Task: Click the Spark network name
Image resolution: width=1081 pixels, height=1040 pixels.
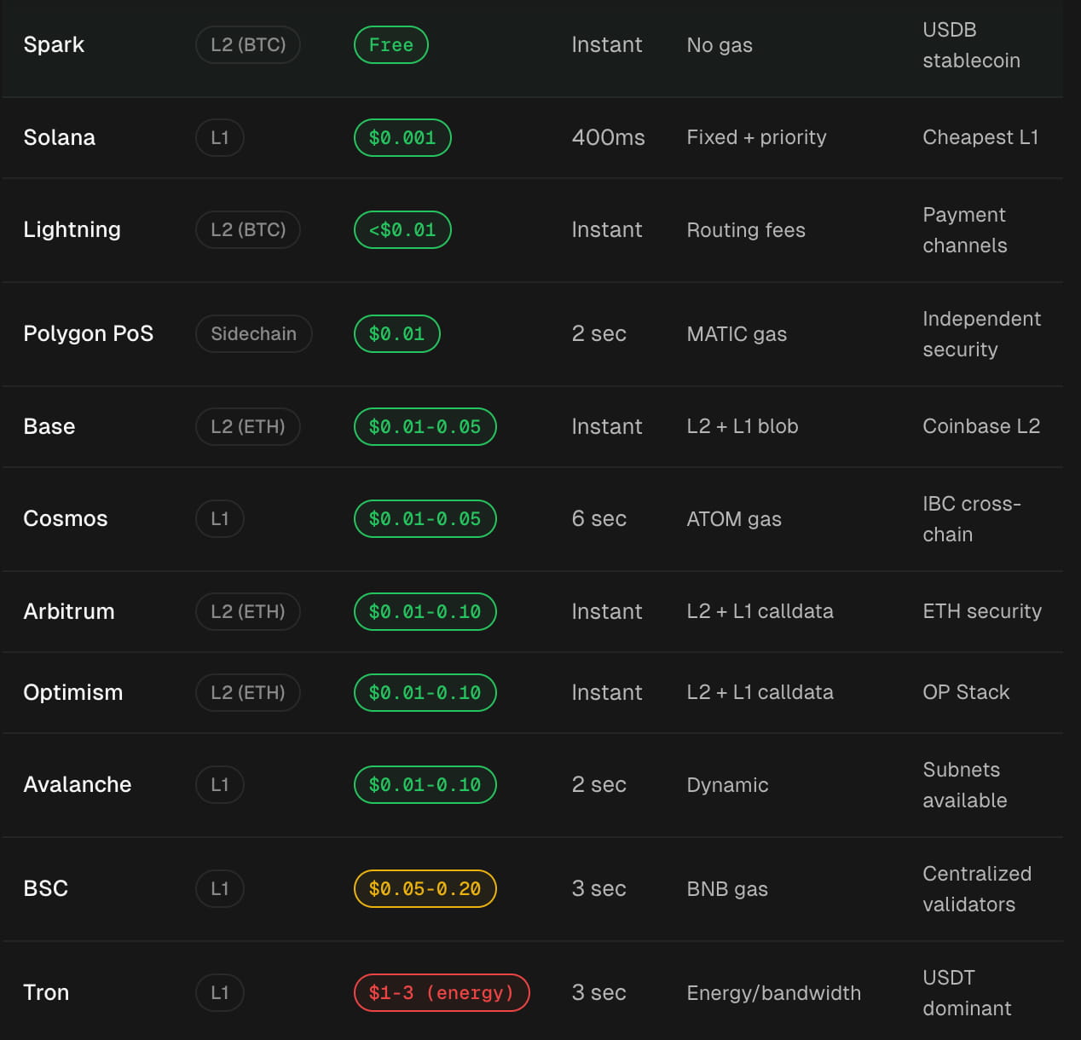Action: 54,44
